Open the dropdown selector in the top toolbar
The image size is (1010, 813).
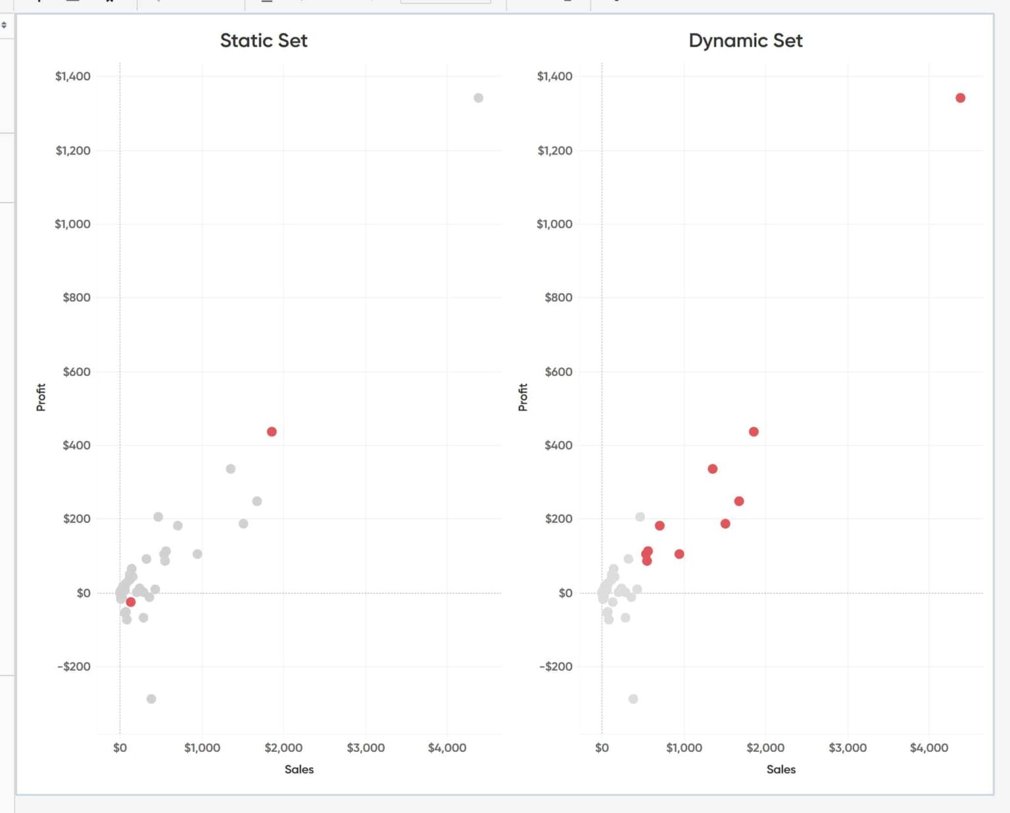click(x=446, y=3)
